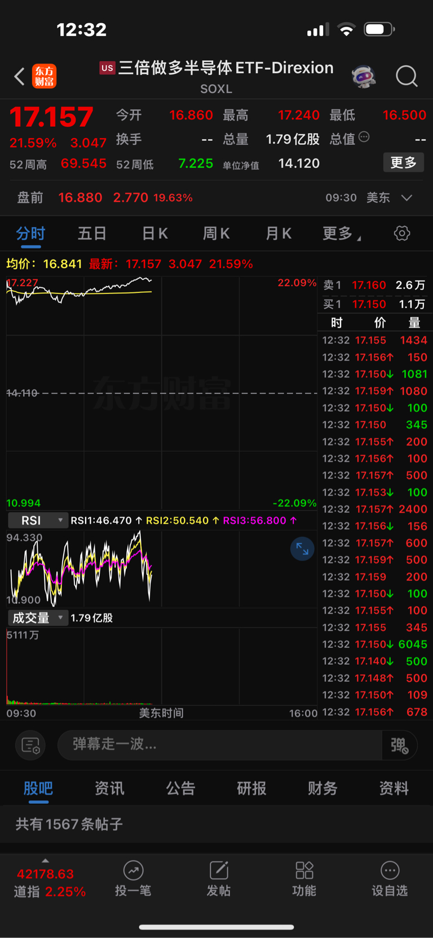
Task: Expand chart to fullscreen icon
Action: (302, 549)
